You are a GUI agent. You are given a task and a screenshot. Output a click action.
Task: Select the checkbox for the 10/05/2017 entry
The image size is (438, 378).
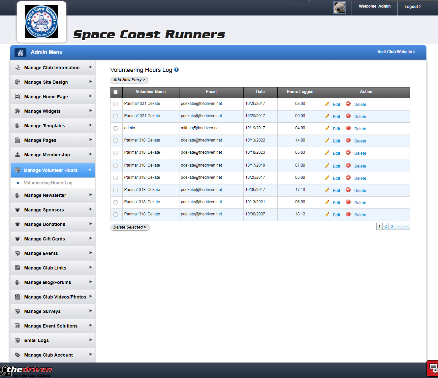tap(115, 190)
